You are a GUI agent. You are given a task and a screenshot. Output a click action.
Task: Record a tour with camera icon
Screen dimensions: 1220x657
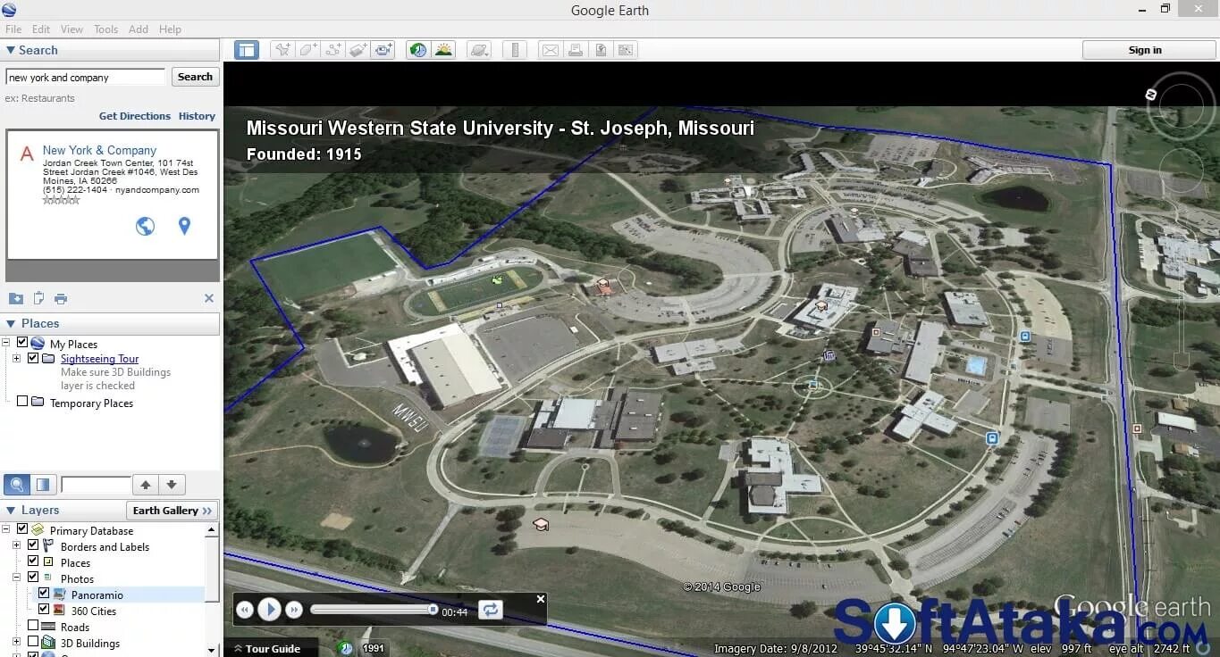(383, 50)
